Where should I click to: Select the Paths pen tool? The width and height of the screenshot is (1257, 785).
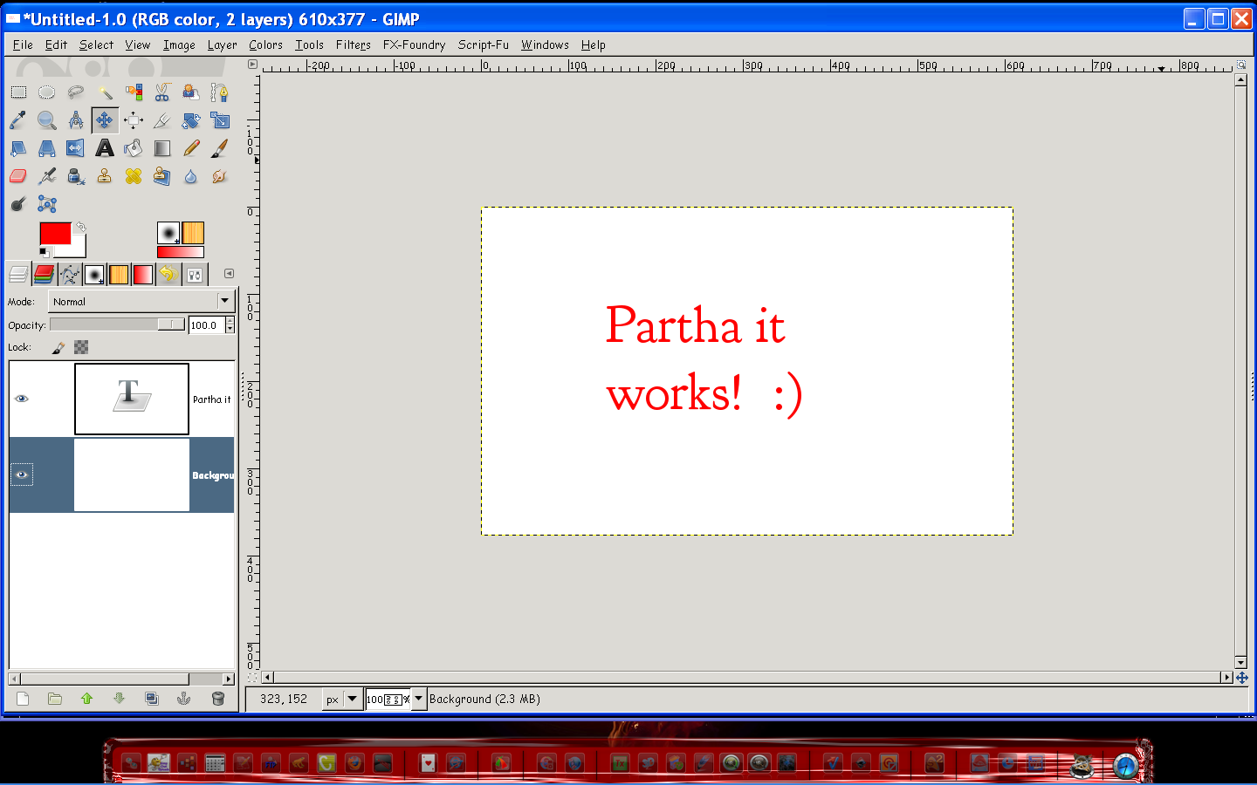click(x=220, y=92)
